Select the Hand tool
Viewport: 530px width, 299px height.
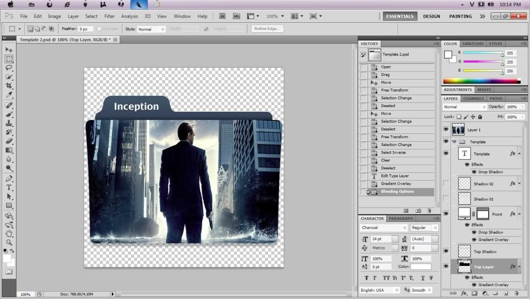click(x=9, y=233)
